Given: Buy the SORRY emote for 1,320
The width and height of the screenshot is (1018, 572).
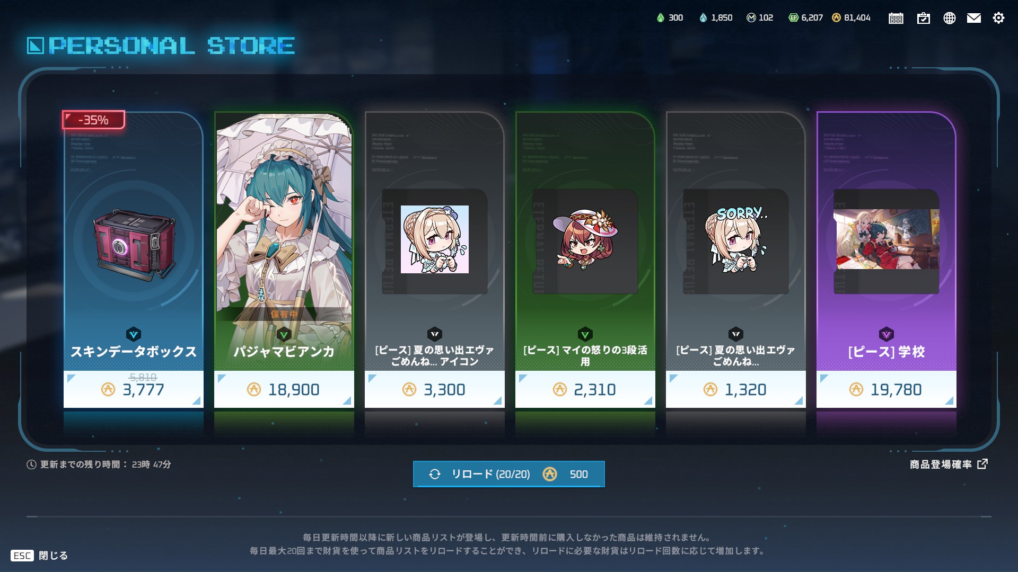Looking at the screenshot, I should click(x=736, y=389).
